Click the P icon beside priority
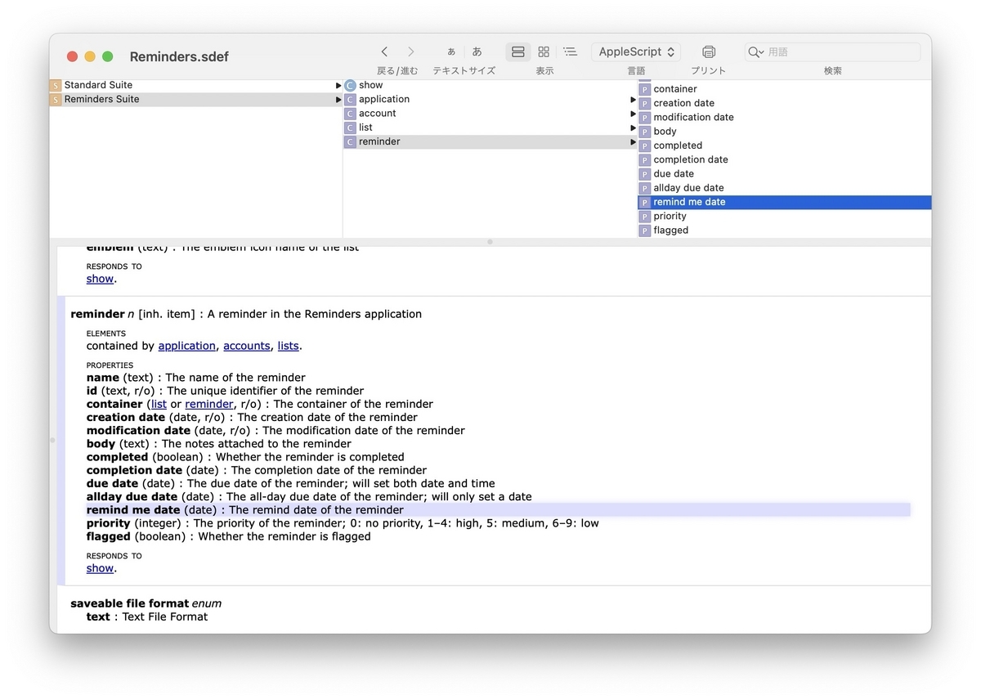 click(645, 217)
